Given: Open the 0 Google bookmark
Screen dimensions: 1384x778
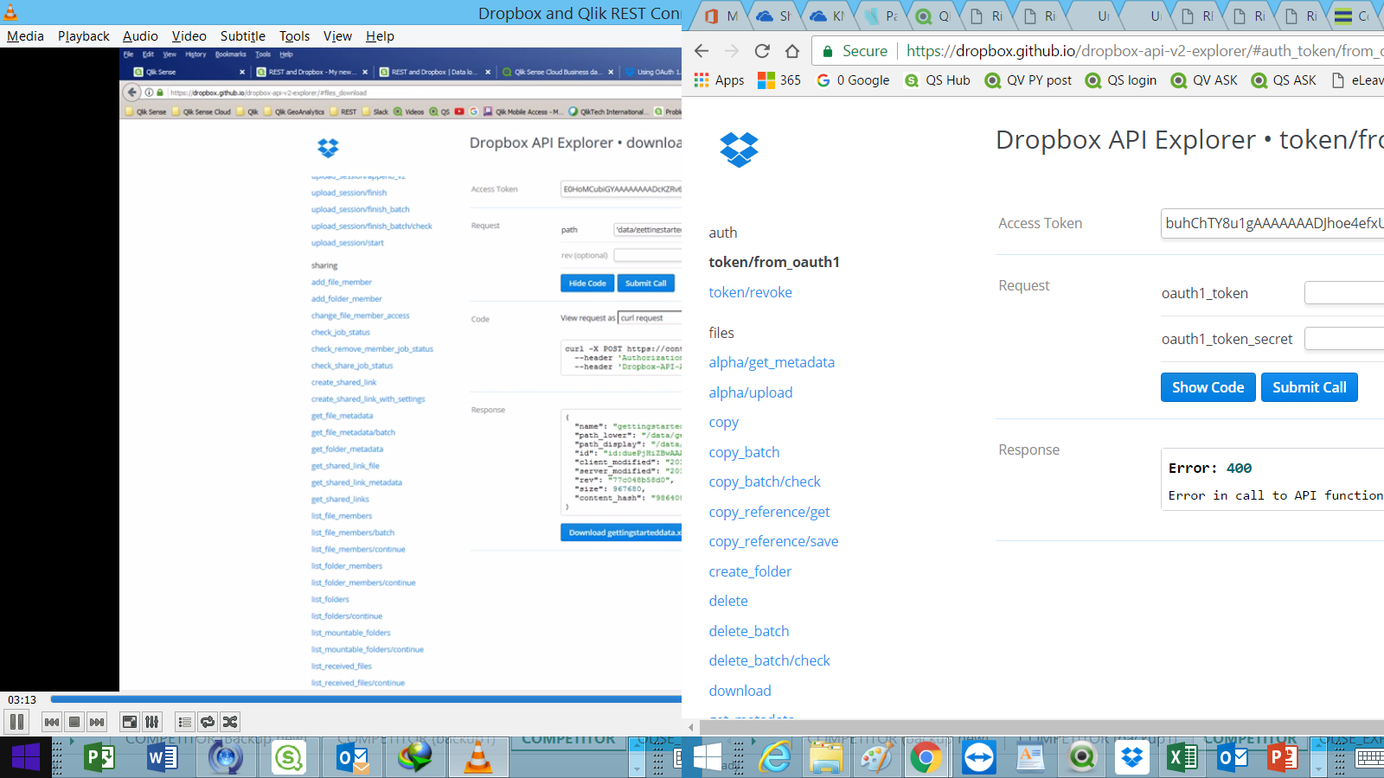Looking at the screenshot, I should coord(853,80).
